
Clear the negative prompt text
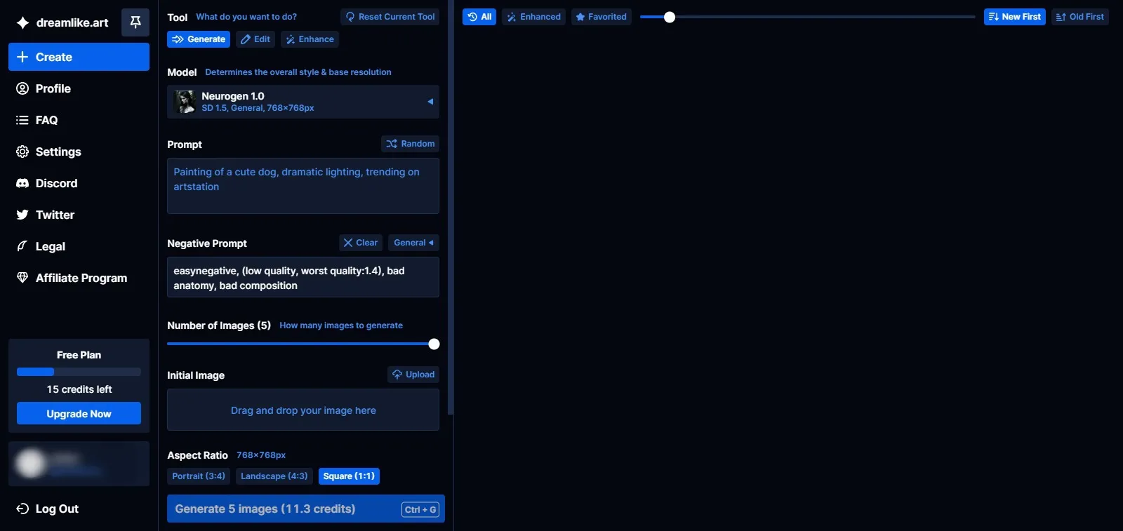tap(360, 243)
